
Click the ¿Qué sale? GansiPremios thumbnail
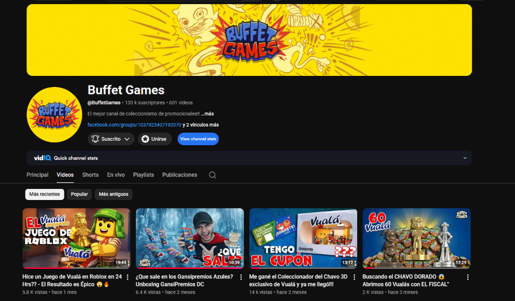click(x=190, y=238)
